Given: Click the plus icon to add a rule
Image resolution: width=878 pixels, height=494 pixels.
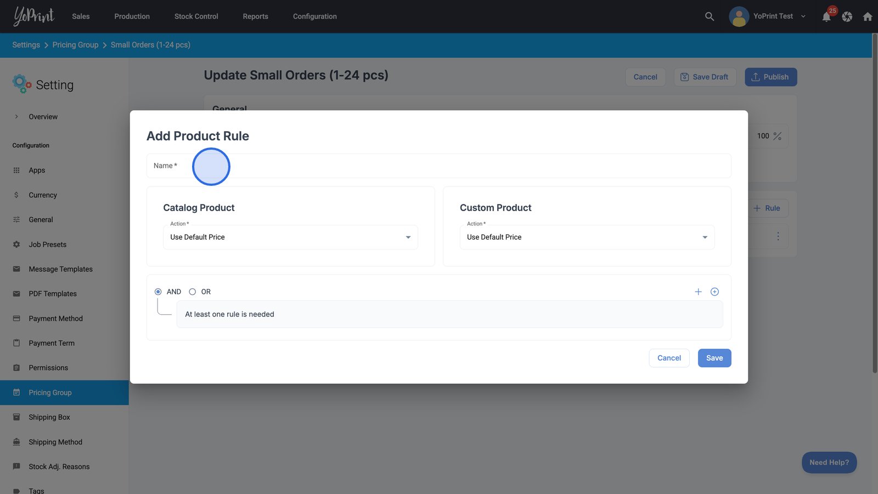Looking at the screenshot, I should 698,292.
